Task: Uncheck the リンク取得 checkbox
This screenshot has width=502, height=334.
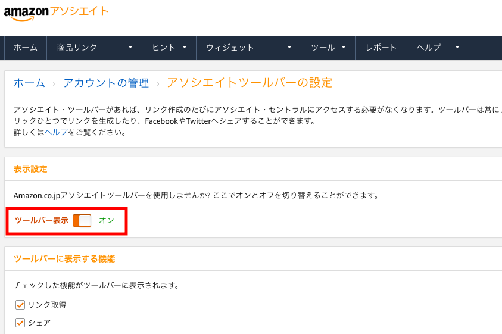Action: [x=20, y=305]
